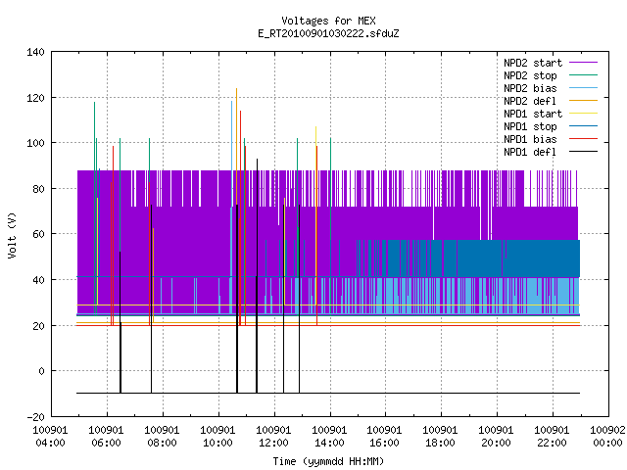Click the dark blue NPD1 stop legend line
The width and height of the screenshot is (627, 470).
[584, 126]
